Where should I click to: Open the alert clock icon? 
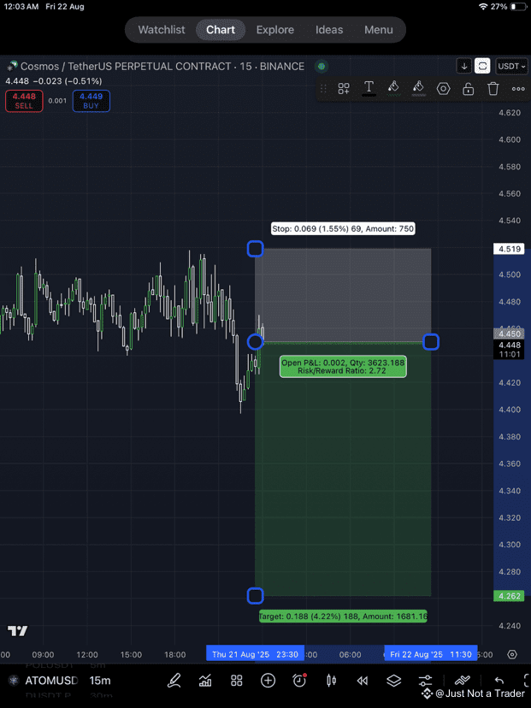coord(299,681)
